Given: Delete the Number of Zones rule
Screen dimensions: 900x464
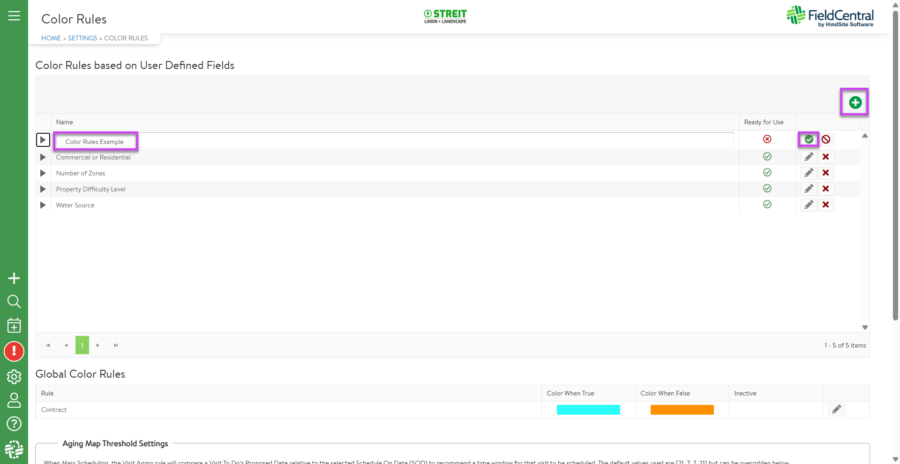Looking at the screenshot, I should click(x=826, y=173).
